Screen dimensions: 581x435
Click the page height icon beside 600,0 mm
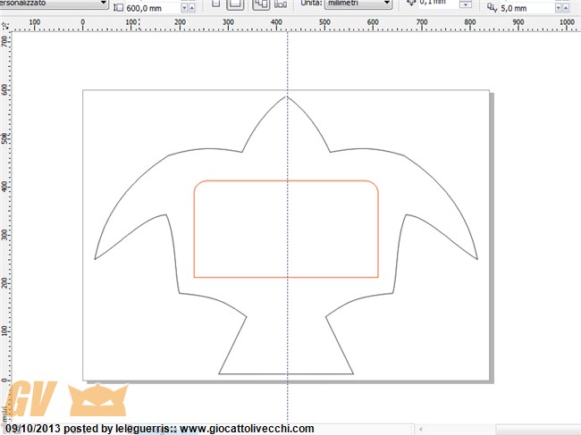(x=118, y=7)
